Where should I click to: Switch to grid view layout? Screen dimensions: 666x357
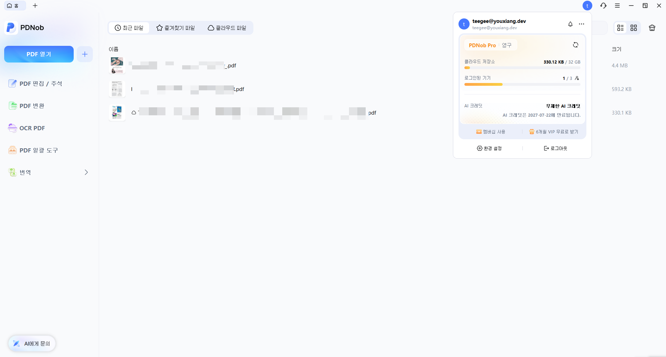tap(634, 28)
